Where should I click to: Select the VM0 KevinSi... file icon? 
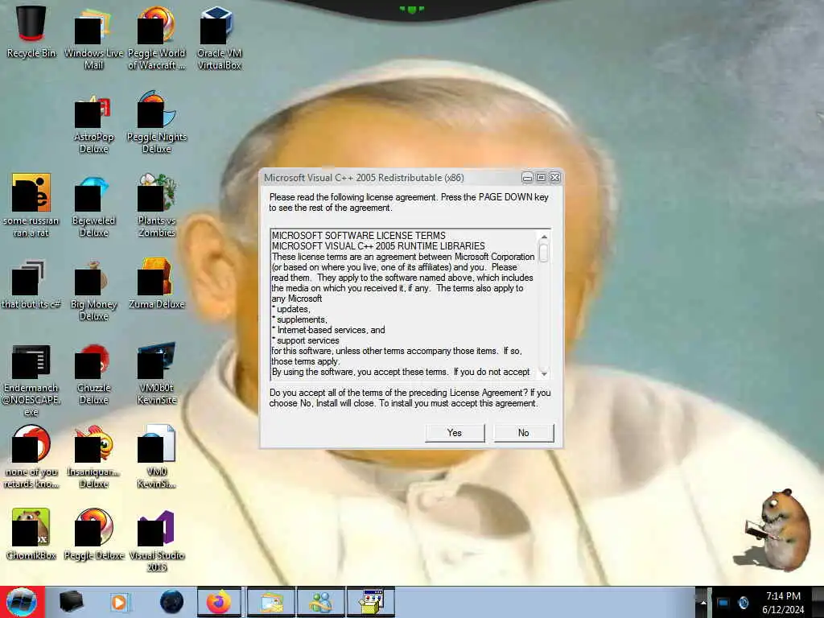157,457
